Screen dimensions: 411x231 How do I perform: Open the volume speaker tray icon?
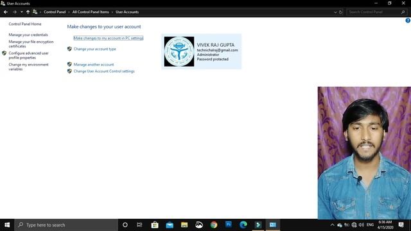click(362, 225)
